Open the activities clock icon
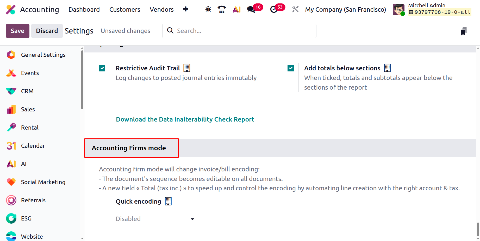This screenshot has width=480, height=241. (274, 9)
